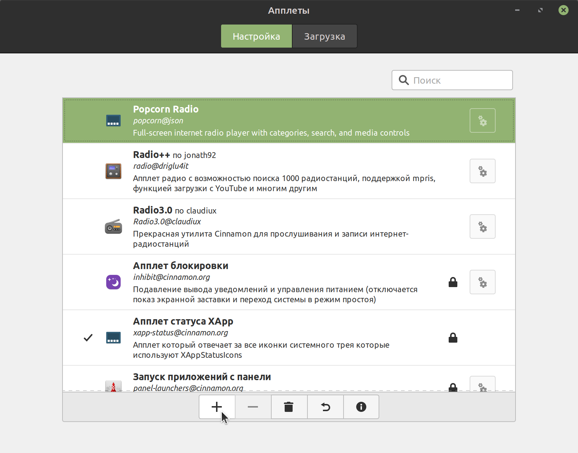Select the Апплет статуса XApp title
Screen dimensions: 578x453
[183, 321]
